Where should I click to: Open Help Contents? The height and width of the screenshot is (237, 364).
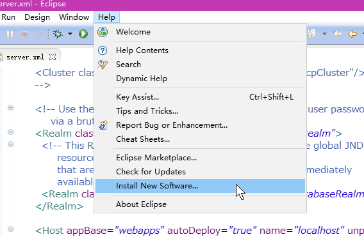[200, 50]
